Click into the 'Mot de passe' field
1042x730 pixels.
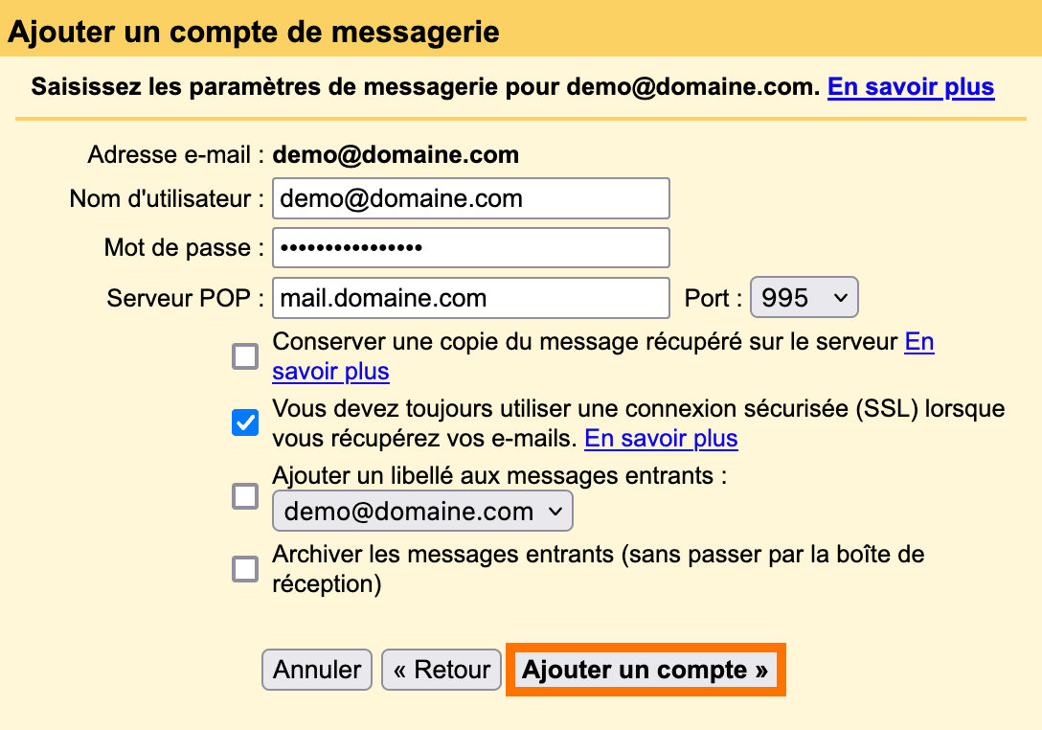[x=471, y=248]
